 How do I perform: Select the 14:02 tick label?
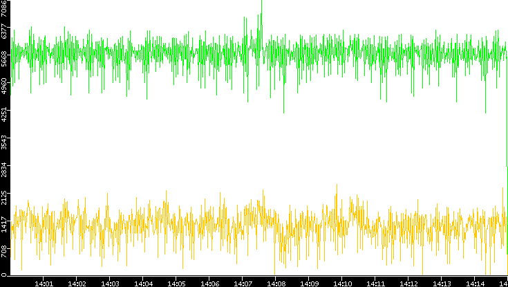[x=77, y=284]
